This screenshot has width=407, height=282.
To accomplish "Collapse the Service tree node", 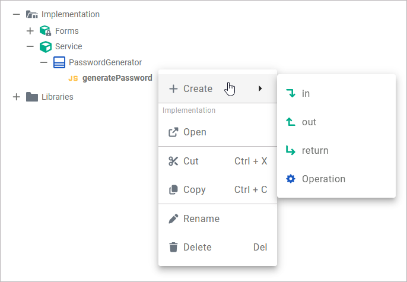I will click(30, 46).
